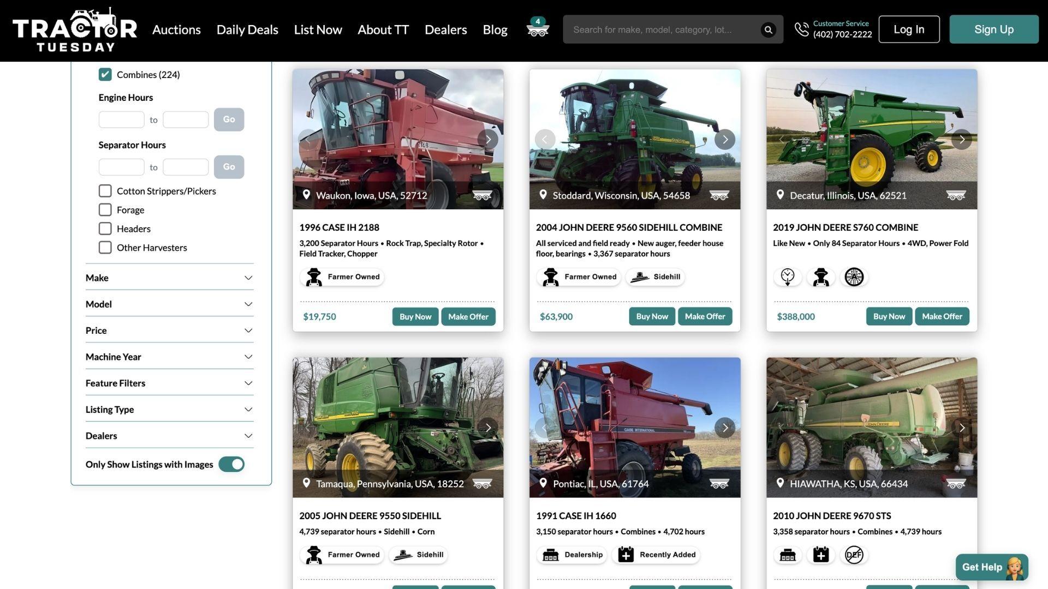Open 2005 John Deere 9550 Sidehill title
Screen dimensions: 1048x589
370,516
